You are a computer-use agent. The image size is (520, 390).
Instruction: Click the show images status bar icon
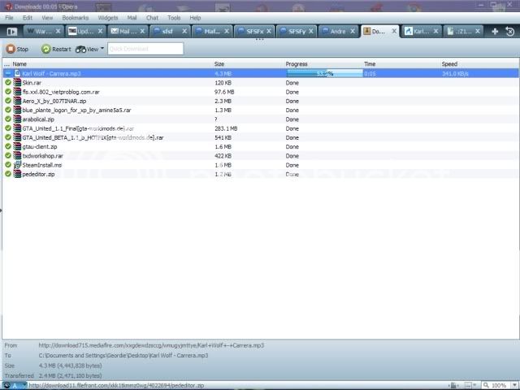[x=468, y=385]
